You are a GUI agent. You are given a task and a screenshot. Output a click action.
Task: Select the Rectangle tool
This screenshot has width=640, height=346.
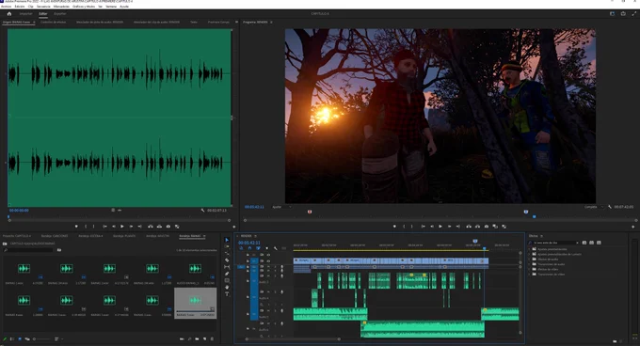tap(227, 280)
